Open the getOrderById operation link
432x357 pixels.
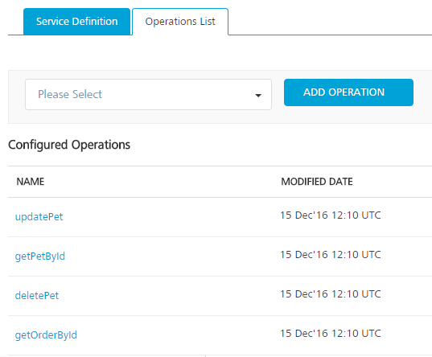pyautogui.click(x=46, y=335)
